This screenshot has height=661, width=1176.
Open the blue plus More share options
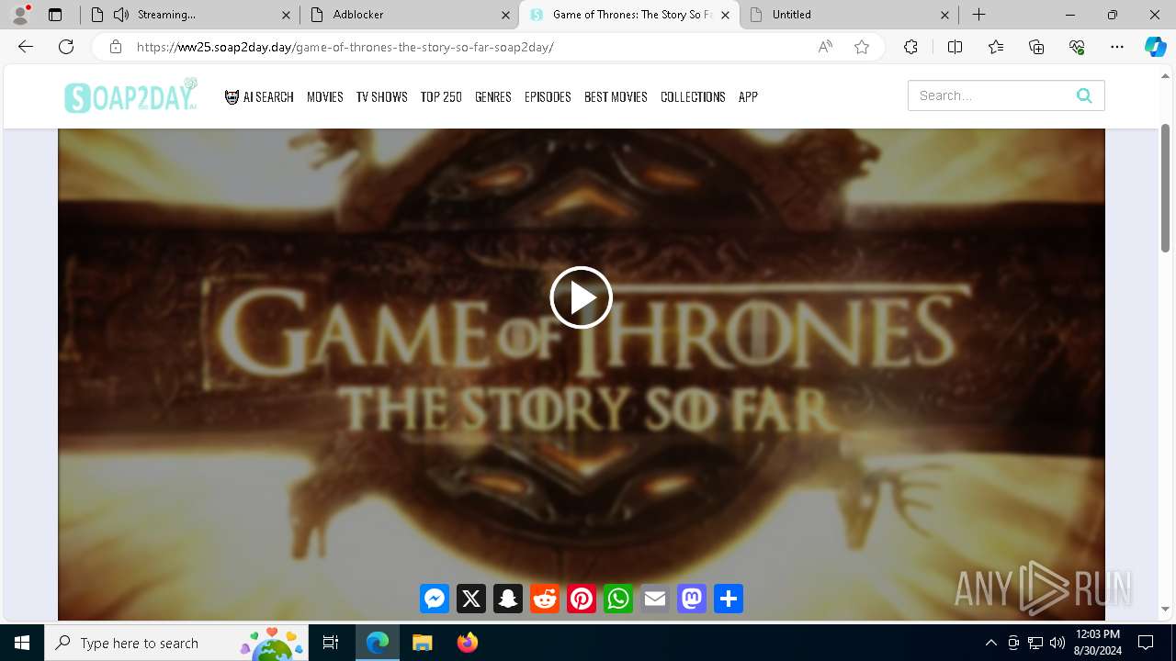[729, 599]
